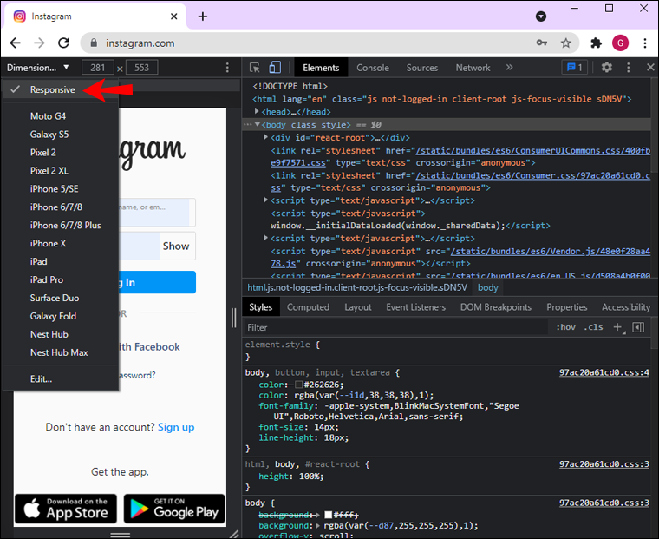Open DevTools customize three-dot menu
The height and width of the screenshot is (539, 659).
coord(629,68)
